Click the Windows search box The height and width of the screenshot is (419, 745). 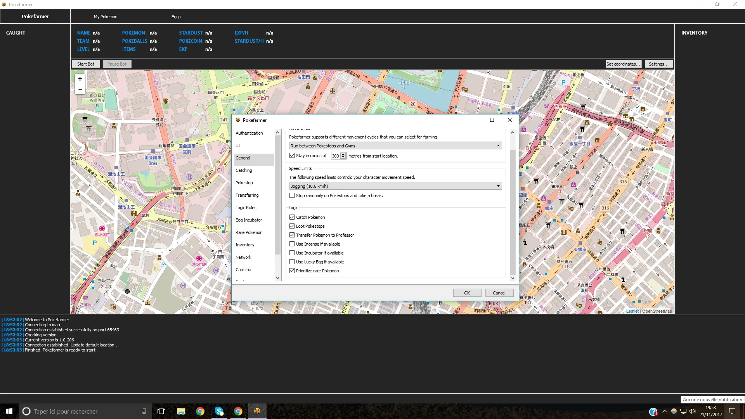coord(85,411)
